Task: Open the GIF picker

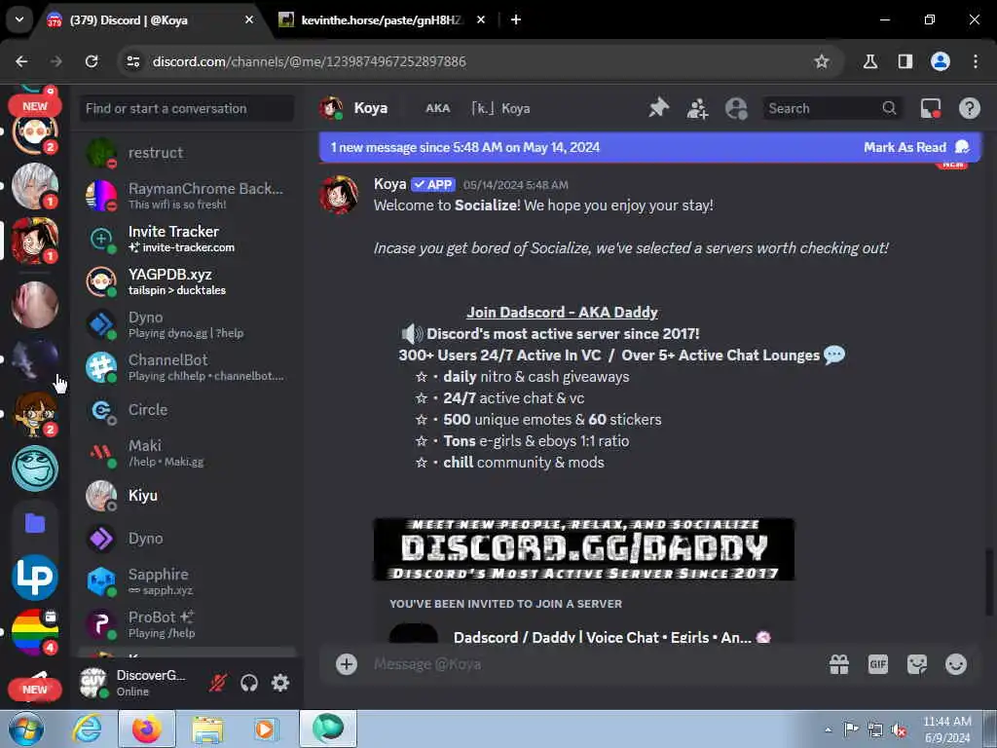Action: [878, 664]
